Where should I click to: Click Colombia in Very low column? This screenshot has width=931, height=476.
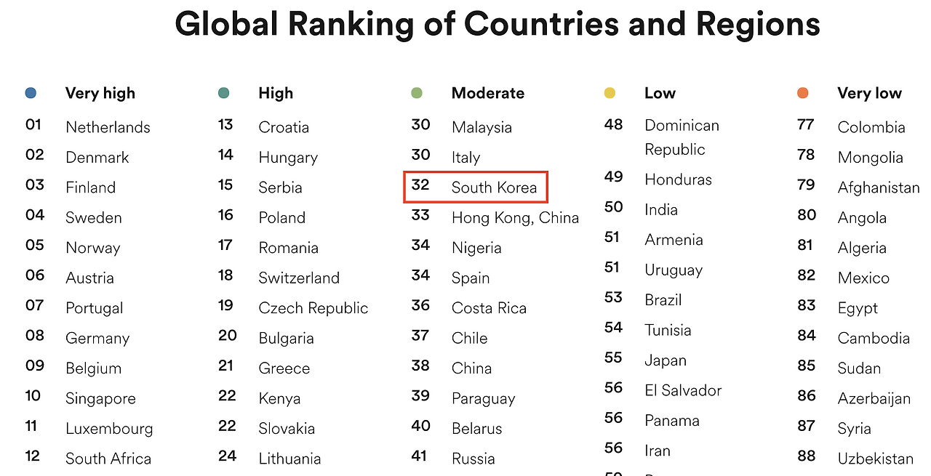pyautogui.click(x=871, y=127)
